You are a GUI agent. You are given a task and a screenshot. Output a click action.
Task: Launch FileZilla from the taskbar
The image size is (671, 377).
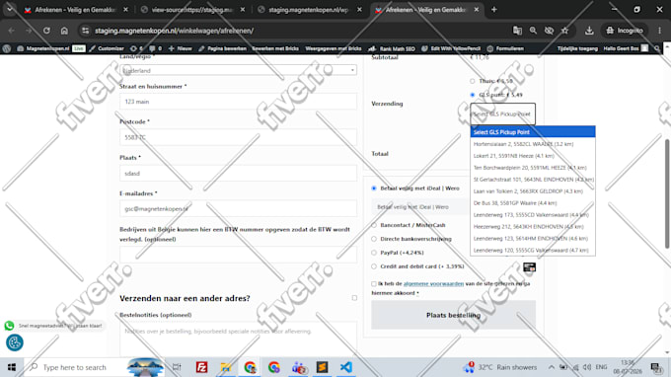click(201, 367)
